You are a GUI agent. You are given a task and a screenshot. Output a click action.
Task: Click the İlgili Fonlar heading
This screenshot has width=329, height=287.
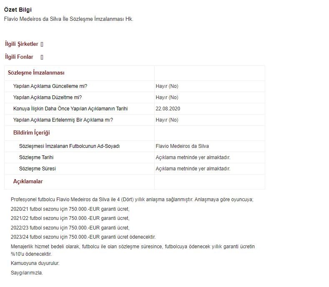[19, 57]
